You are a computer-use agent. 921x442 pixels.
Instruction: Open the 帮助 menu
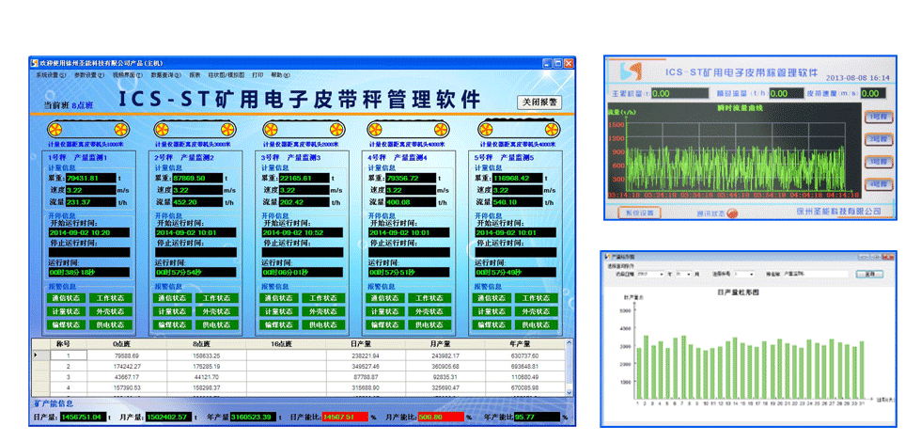click(x=280, y=74)
